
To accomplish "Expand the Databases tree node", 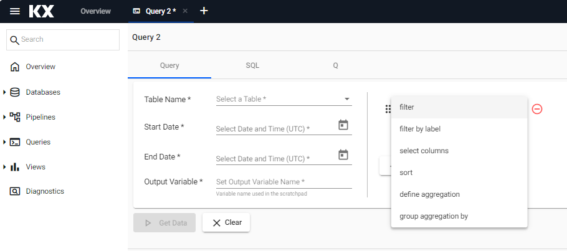I will (x=4, y=92).
